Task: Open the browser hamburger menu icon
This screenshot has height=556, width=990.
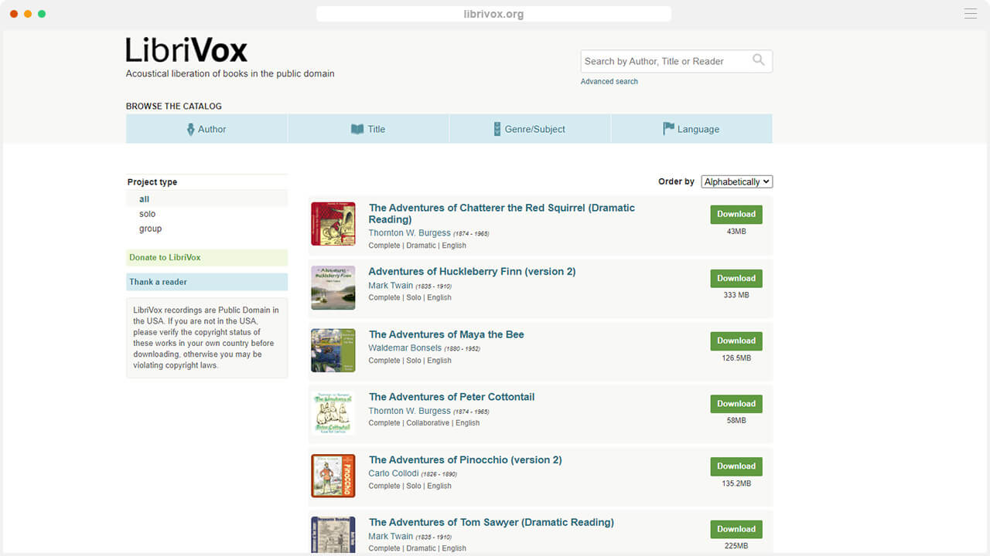Action: pyautogui.click(x=970, y=14)
